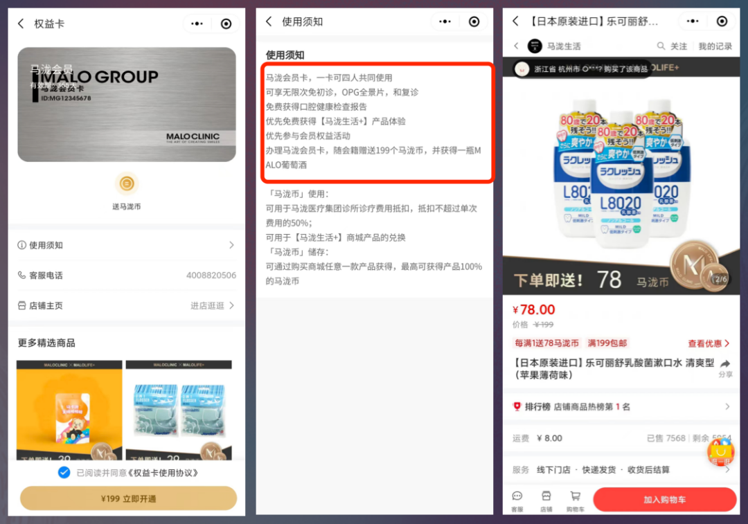This screenshot has height=524, width=748.
Task: Click the red 加入购物车 button
Action: pos(664,500)
